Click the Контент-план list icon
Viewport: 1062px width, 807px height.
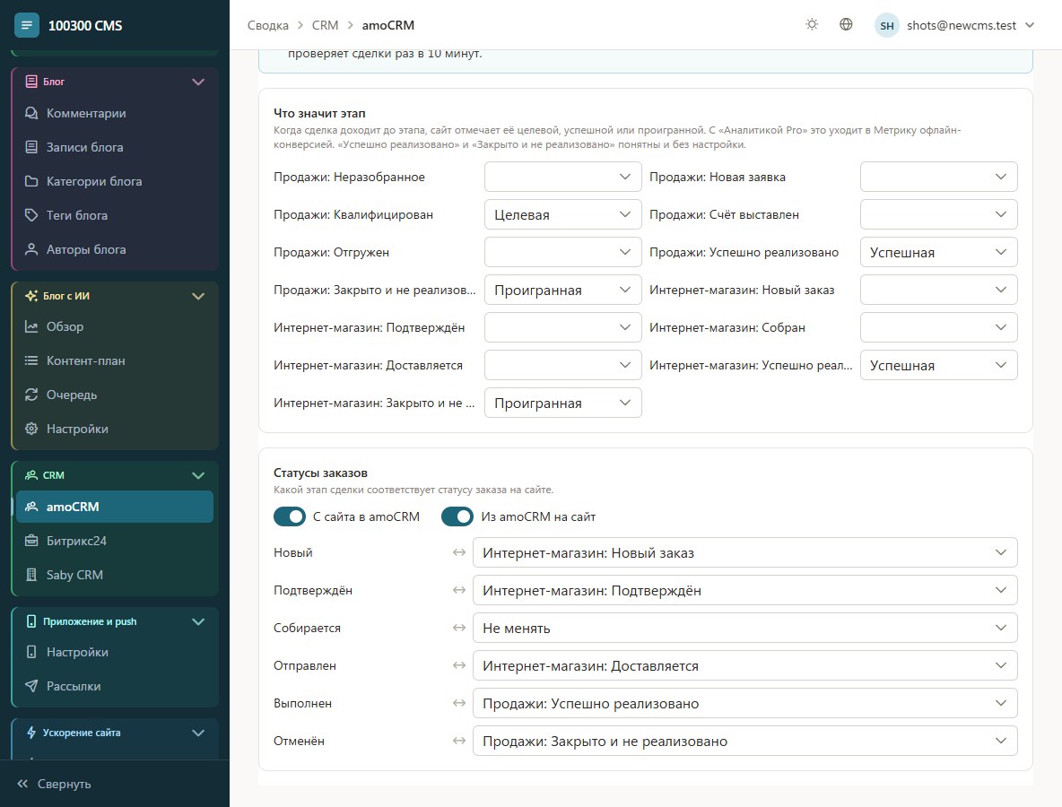31,360
